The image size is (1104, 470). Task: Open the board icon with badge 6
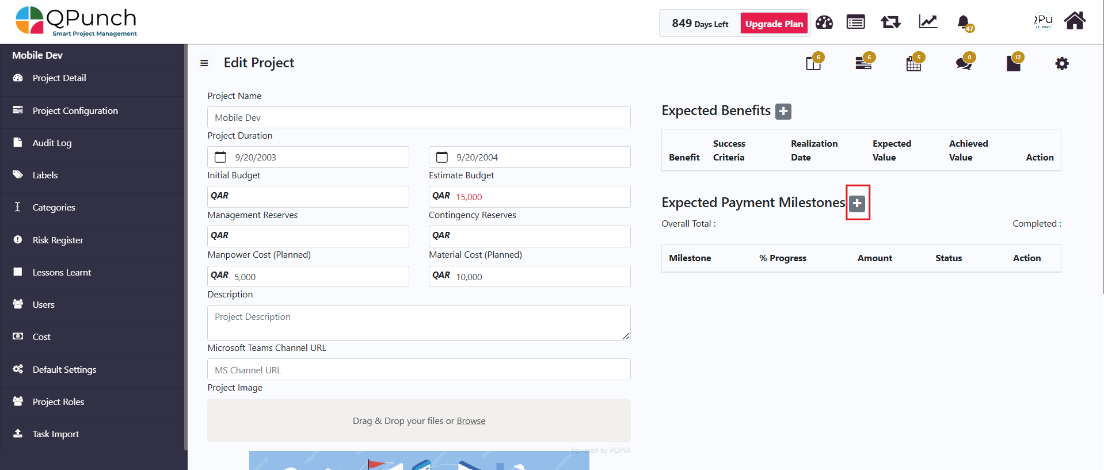point(814,62)
